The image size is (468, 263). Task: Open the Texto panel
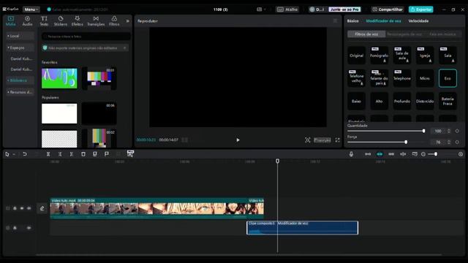point(44,21)
